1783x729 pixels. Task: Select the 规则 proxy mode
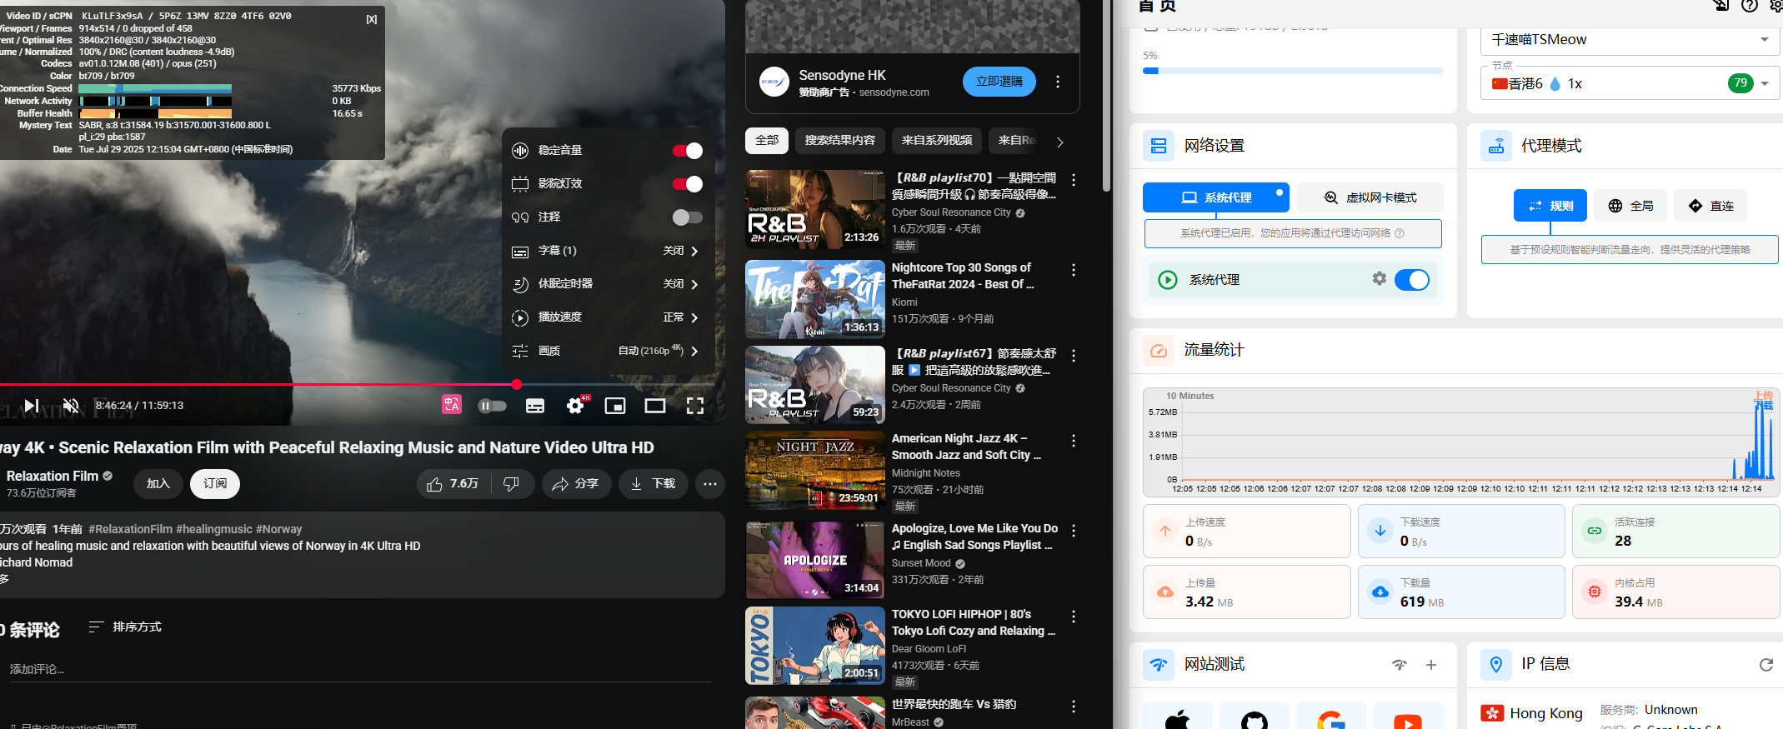(1550, 206)
